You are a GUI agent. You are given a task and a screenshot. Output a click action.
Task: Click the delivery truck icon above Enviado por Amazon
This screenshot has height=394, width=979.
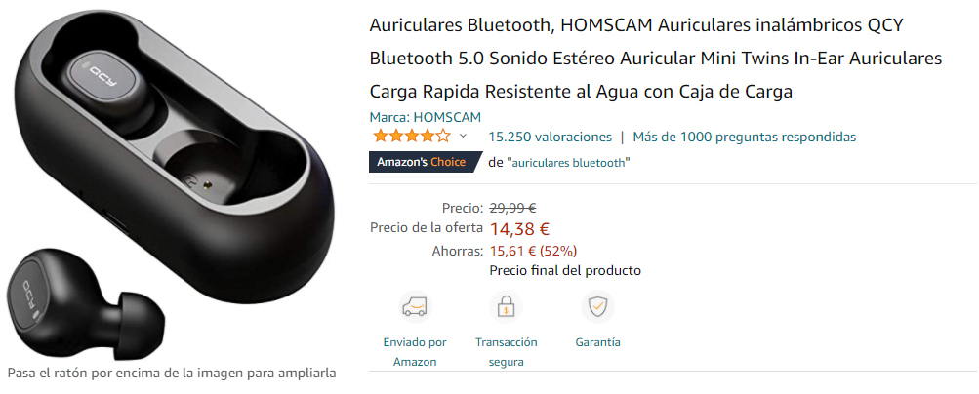[x=415, y=307]
